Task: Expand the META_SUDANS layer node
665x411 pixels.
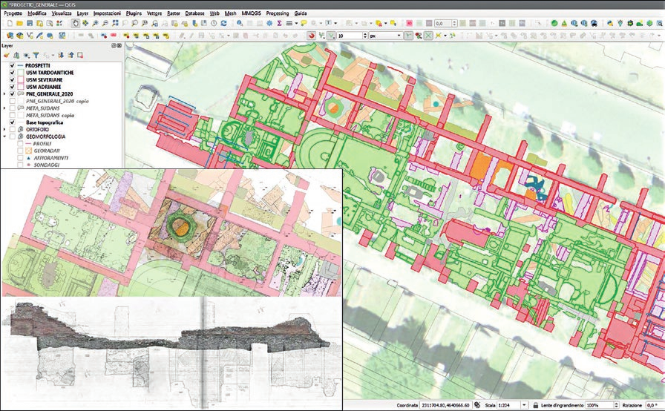Action: click(x=4, y=108)
